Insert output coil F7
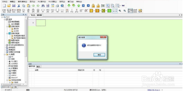Image resolution: width=185 pixels, height=91 pixels. tap(43, 11)
